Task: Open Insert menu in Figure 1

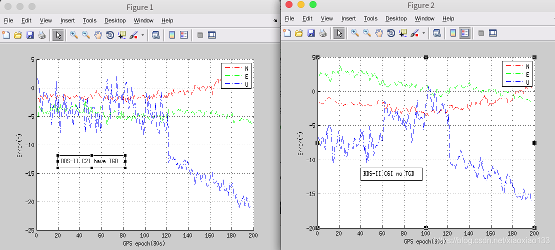Action: tap(67, 20)
